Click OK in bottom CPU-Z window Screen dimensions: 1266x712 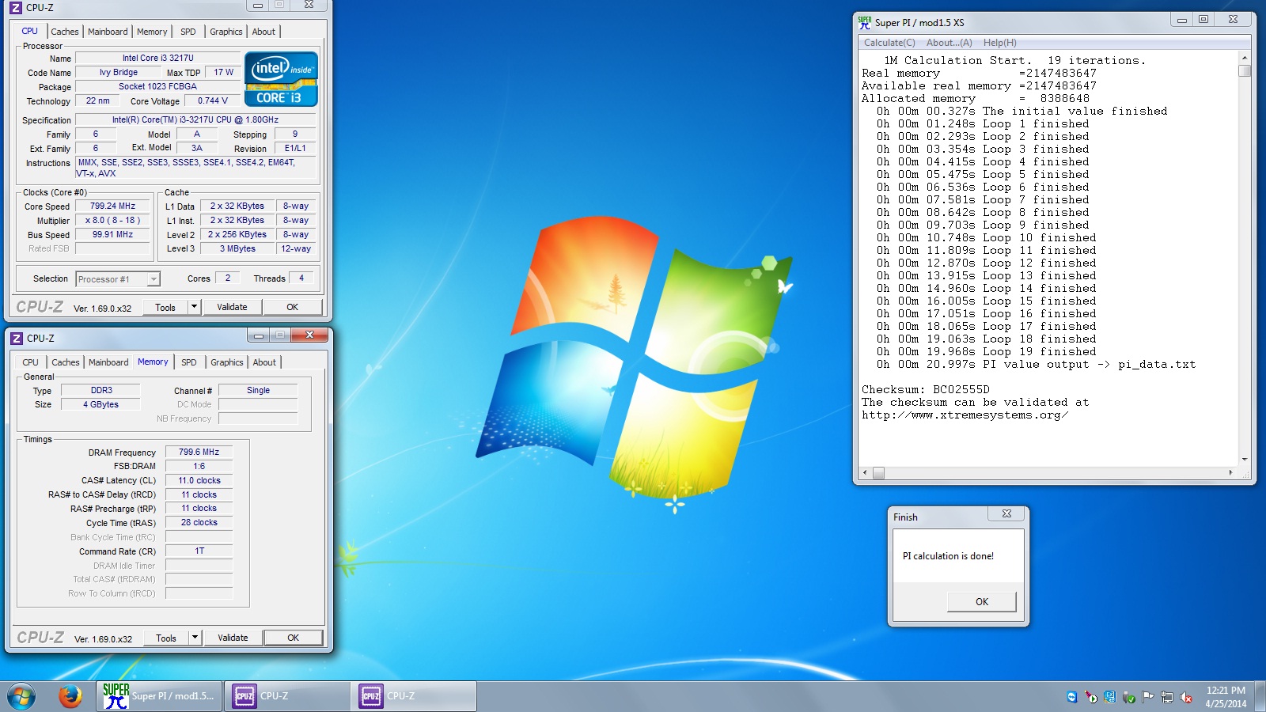[294, 638]
